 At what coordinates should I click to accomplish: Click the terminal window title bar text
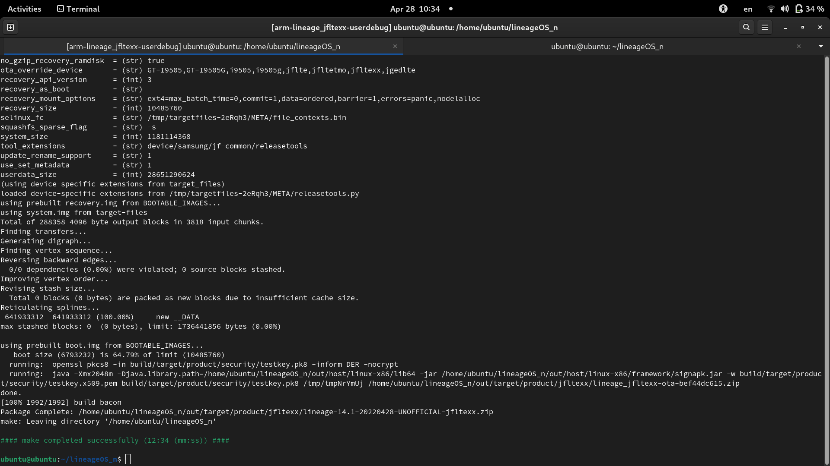[x=415, y=27]
